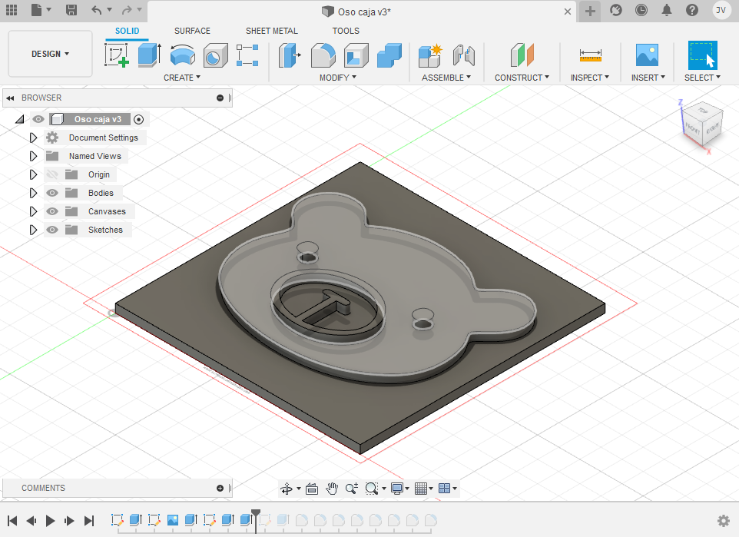The width and height of the screenshot is (739, 537).
Task: Activate the Pan hand tool
Action: pos(332,489)
